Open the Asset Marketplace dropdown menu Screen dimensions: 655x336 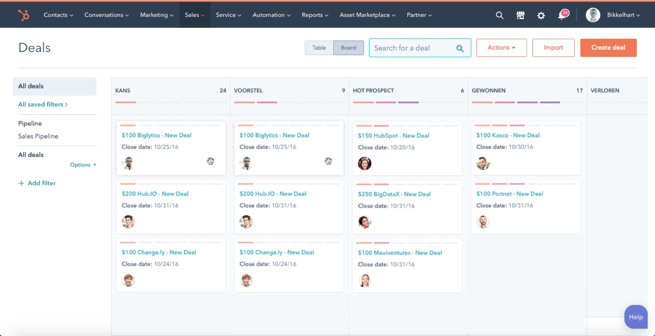(x=367, y=15)
